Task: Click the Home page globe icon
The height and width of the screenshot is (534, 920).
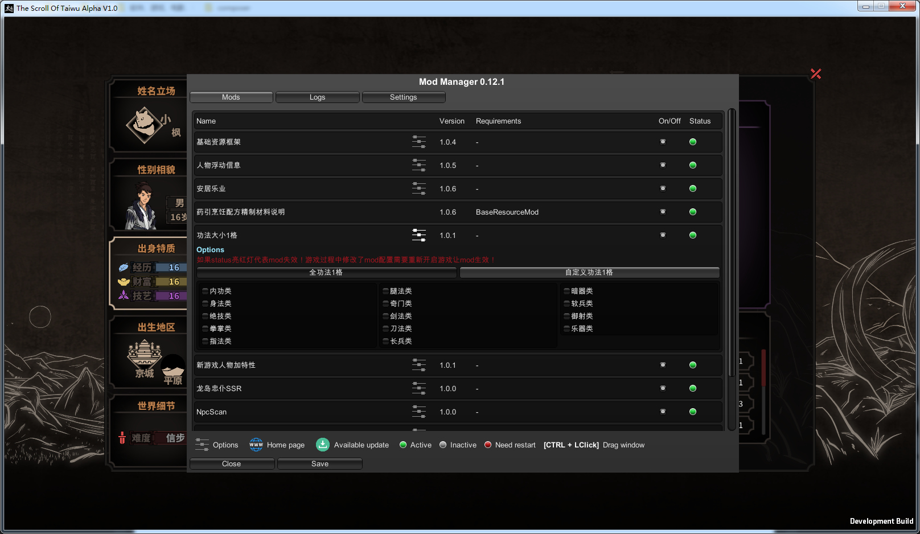Action: tap(256, 445)
